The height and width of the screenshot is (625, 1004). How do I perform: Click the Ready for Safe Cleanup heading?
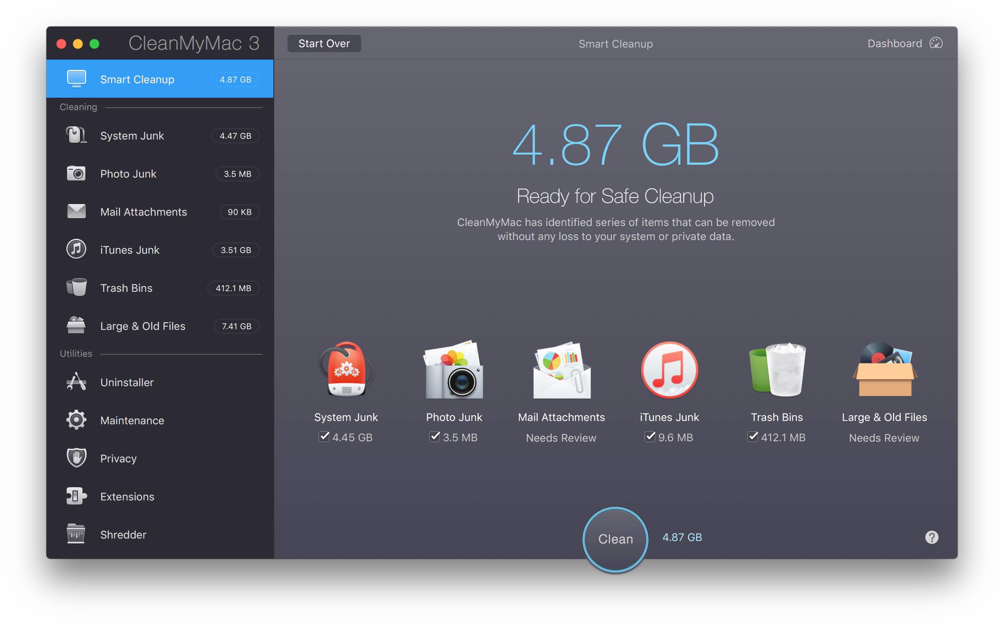tap(615, 196)
